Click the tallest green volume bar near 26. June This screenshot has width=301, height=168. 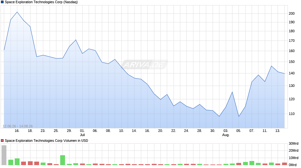coord(62,160)
